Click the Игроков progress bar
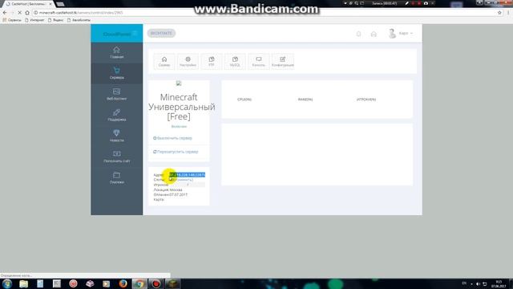The image size is (513, 289). [187, 185]
